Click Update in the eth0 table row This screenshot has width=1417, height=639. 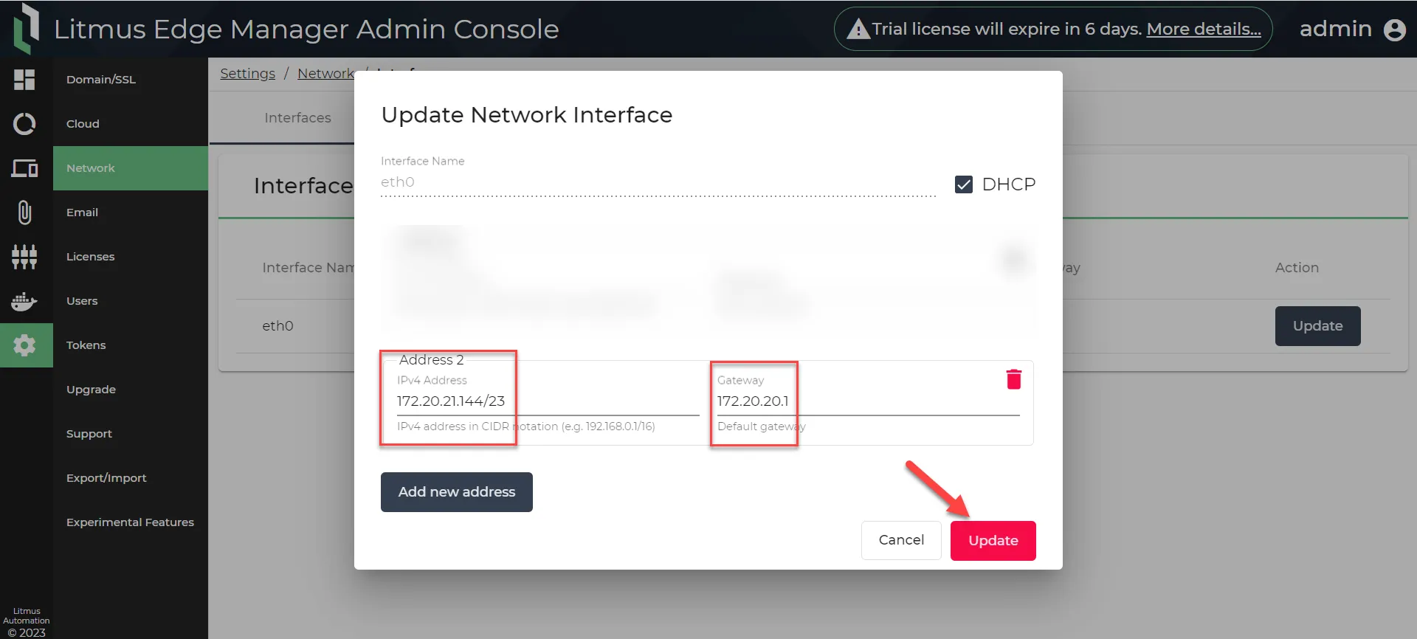tap(1317, 326)
